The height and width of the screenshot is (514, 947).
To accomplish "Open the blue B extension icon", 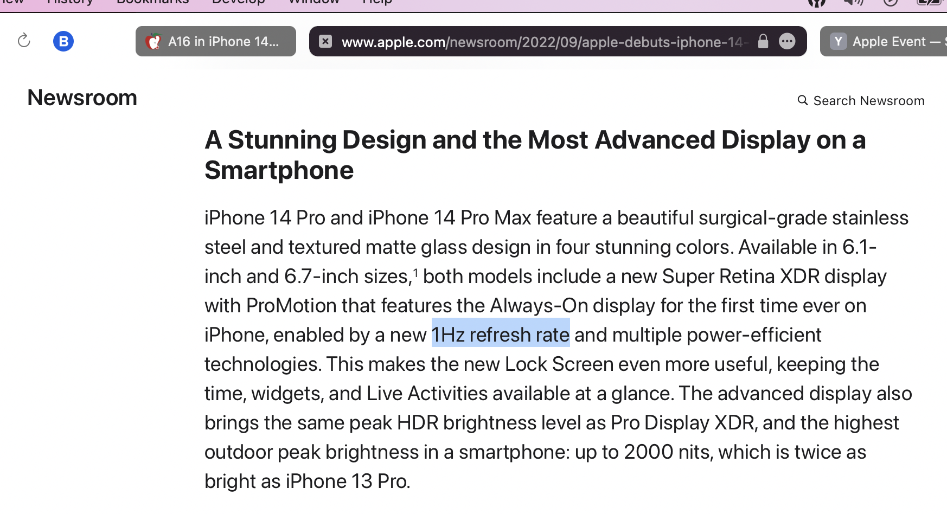I will [x=63, y=41].
